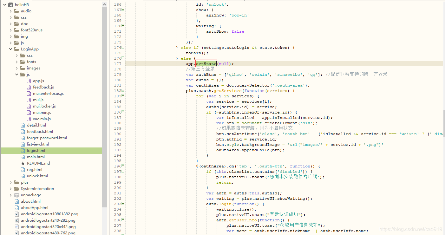
Task: Fold code block at line 174
Action: [x=123, y=47]
